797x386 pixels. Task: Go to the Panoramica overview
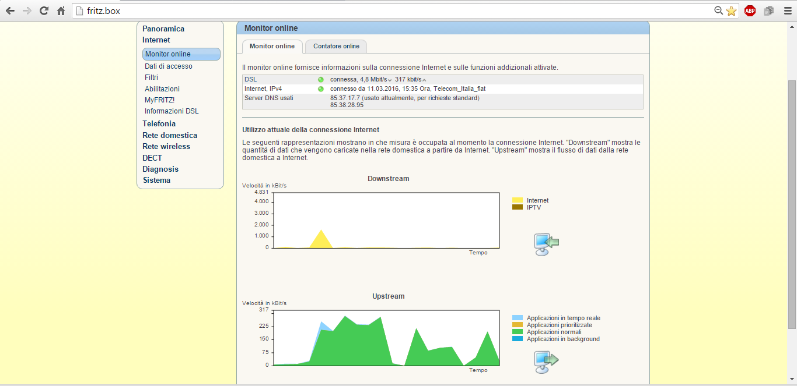tap(163, 29)
